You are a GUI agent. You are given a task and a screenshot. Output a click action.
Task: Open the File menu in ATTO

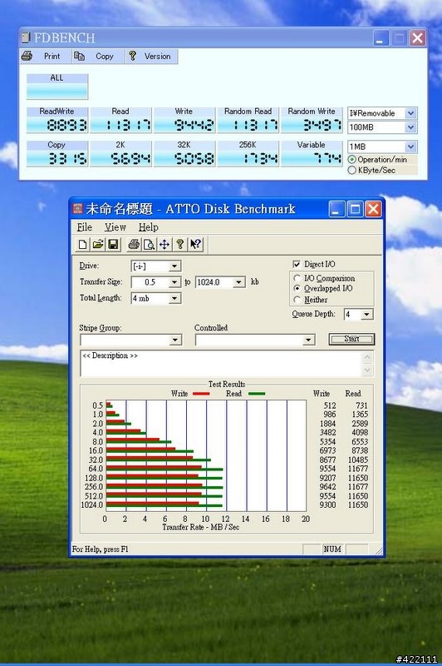tap(85, 227)
